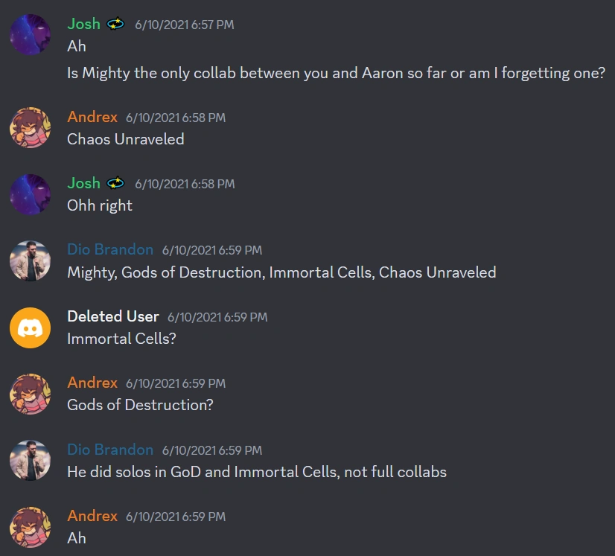Open Josh's profile from username at 6:57 PM
This screenshot has height=556, width=615.
83,24
